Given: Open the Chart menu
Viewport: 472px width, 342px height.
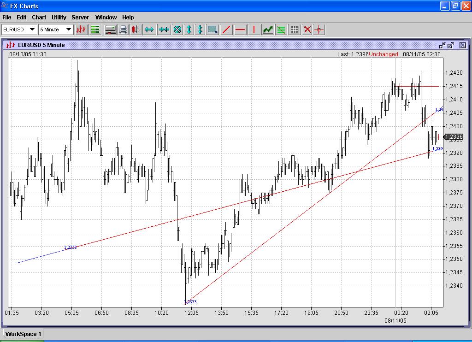Looking at the screenshot, I should (39, 18).
